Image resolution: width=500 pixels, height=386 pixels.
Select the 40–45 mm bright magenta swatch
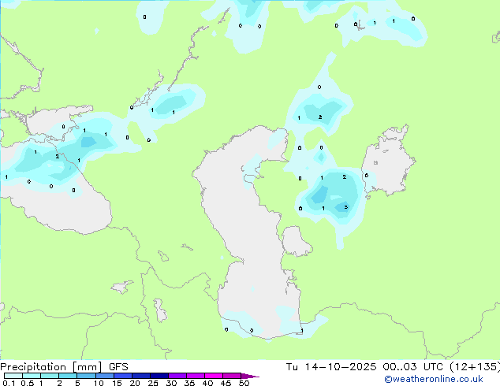point(214,376)
